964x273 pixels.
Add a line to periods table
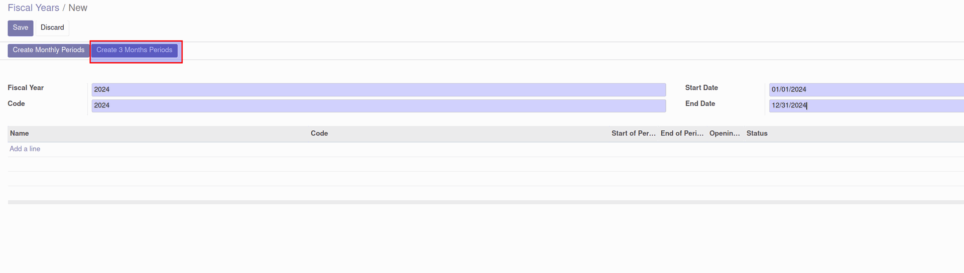[x=25, y=149]
